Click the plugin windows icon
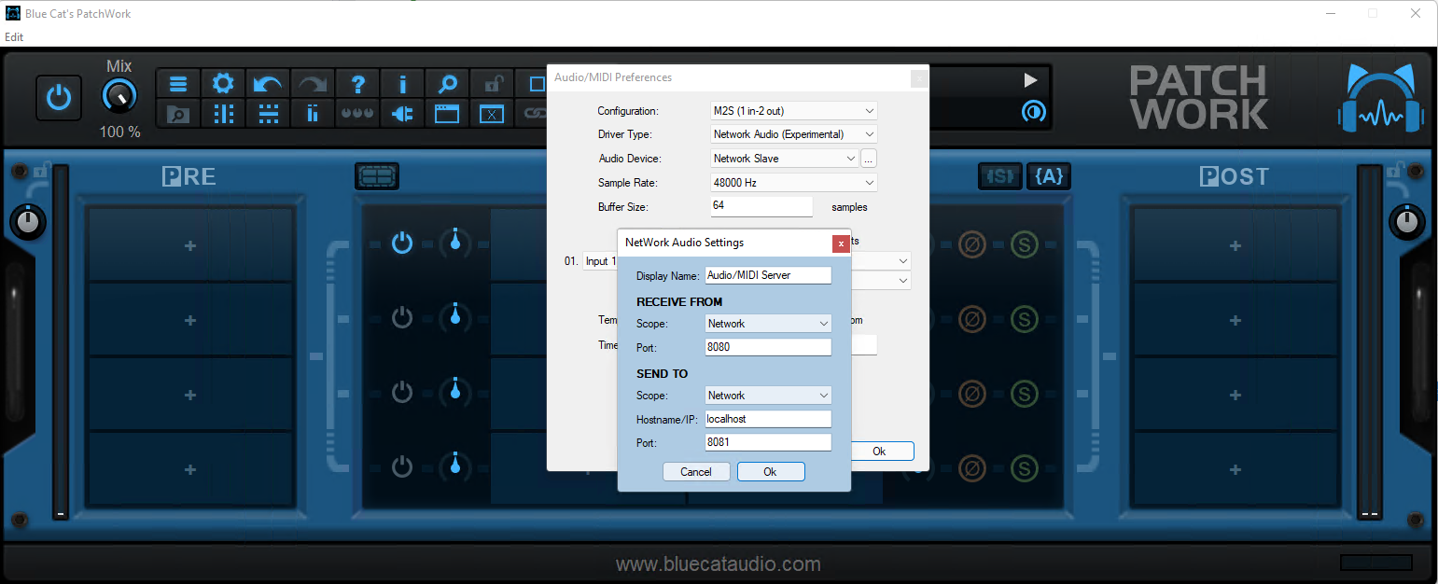This screenshot has height=584, width=1438. (447, 114)
